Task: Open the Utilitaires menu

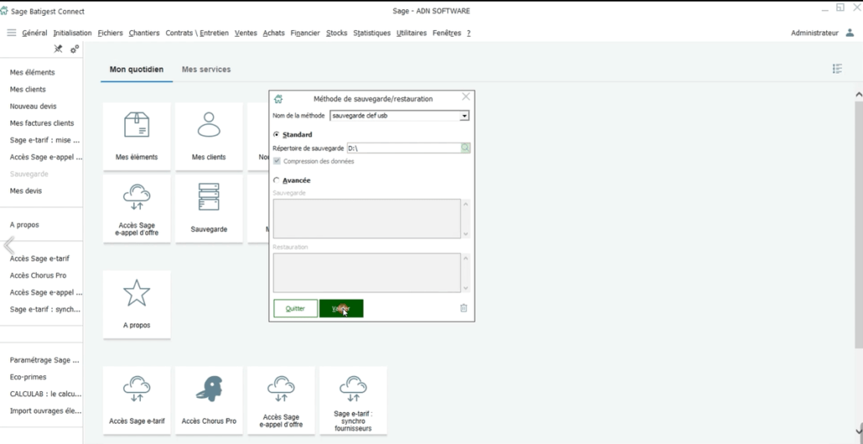Action: (411, 33)
